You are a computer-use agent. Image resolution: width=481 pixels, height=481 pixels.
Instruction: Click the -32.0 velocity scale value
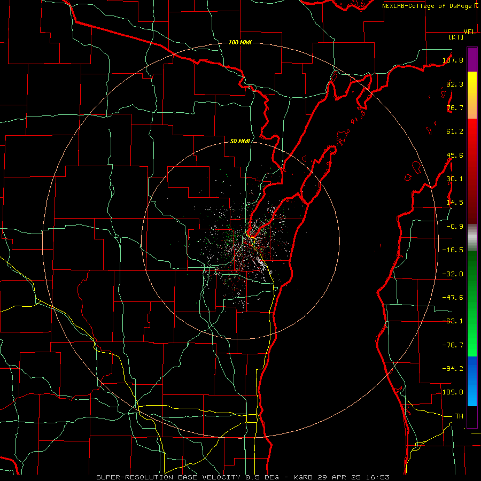point(453,274)
